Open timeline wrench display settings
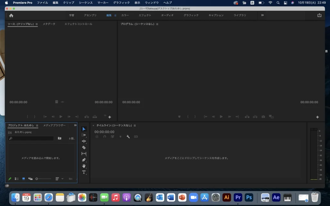The image size is (330, 206). (x=128, y=137)
